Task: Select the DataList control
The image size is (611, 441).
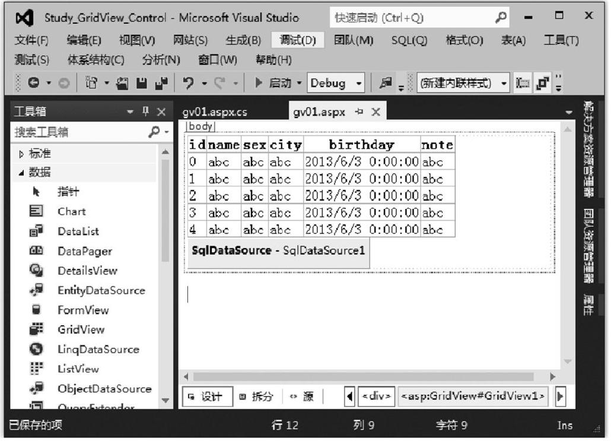Action: click(78, 231)
